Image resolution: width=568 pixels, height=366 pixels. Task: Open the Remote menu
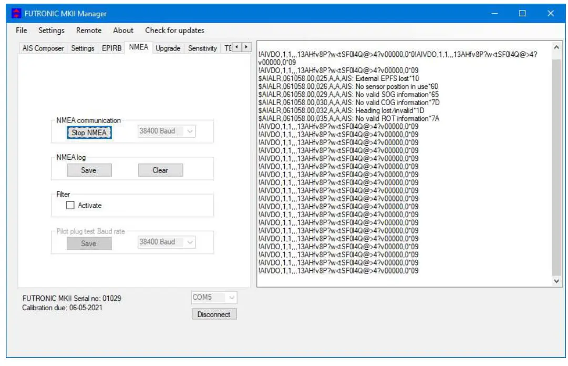click(x=89, y=30)
